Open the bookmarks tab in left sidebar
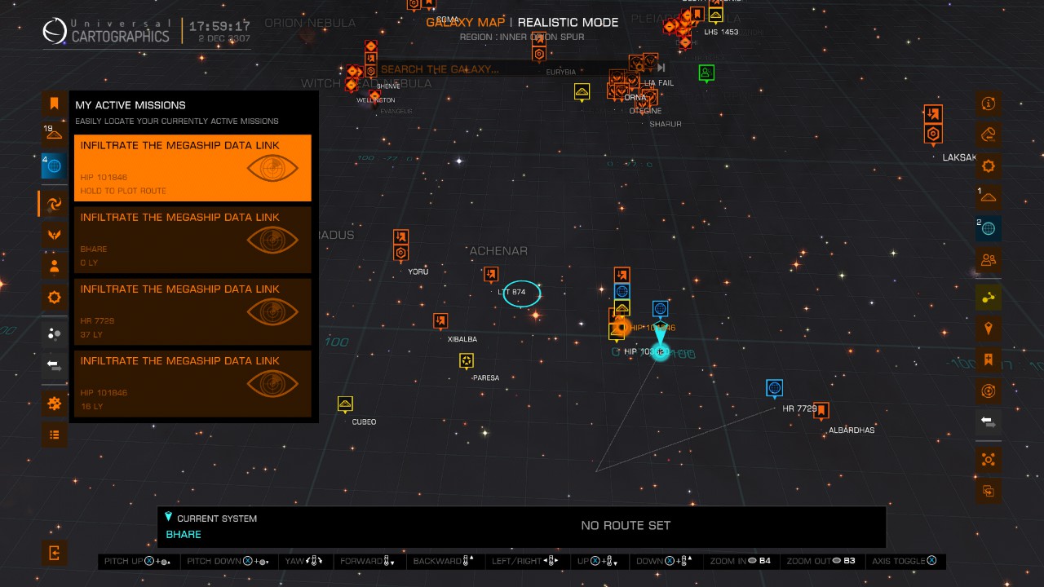This screenshot has height=587, width=1044. pyautogui.click(x=55, y=104)
